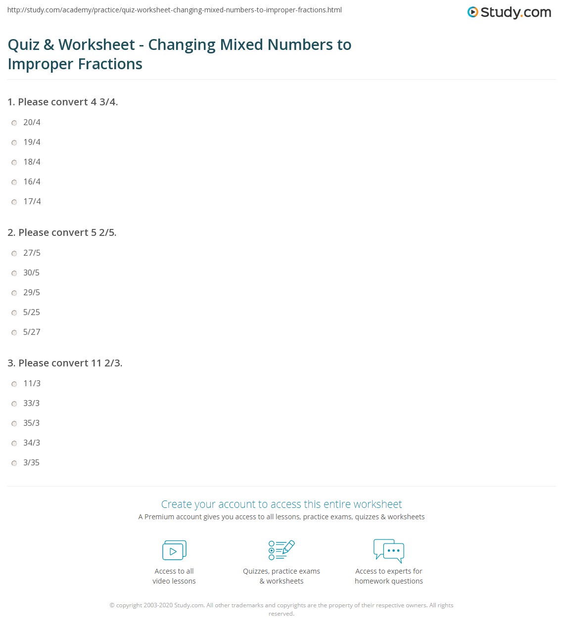Click 'Create your account to access' link

tap(282, 504)
